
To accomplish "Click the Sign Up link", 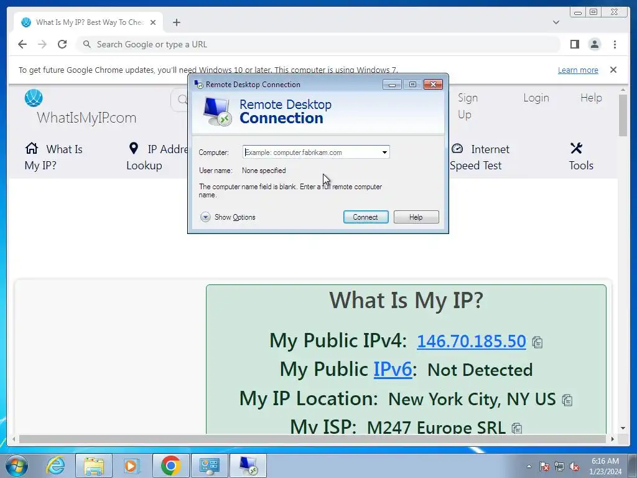I will [x=468, y=106].
